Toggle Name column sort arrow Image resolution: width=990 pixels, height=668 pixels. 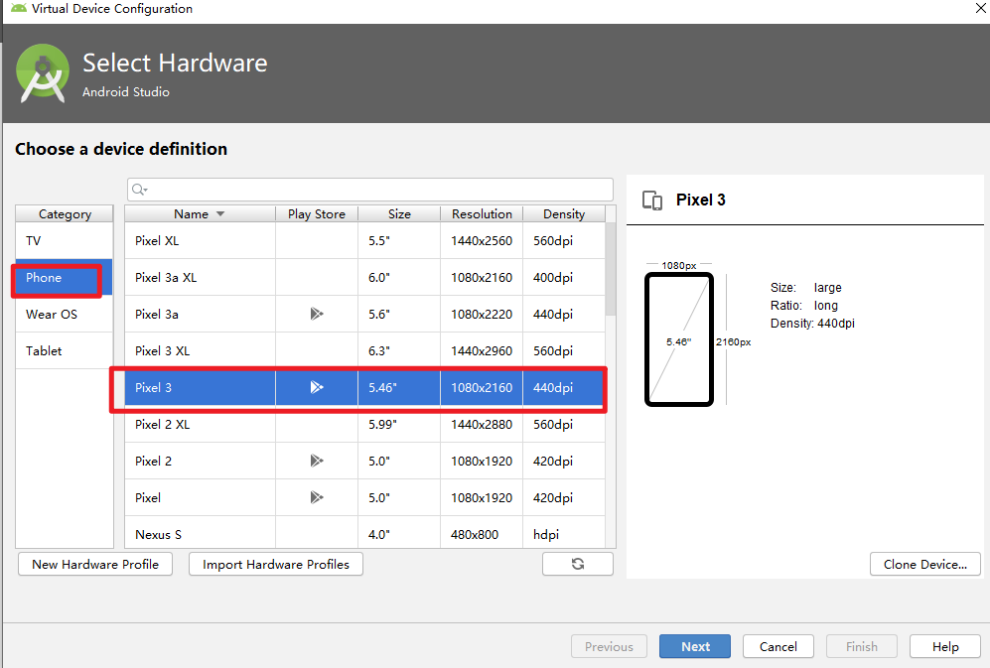220,214
